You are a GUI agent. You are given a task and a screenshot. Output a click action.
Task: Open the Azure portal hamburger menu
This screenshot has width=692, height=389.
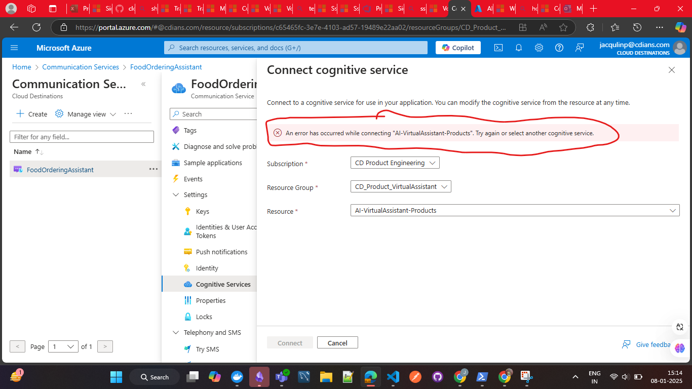14,48
